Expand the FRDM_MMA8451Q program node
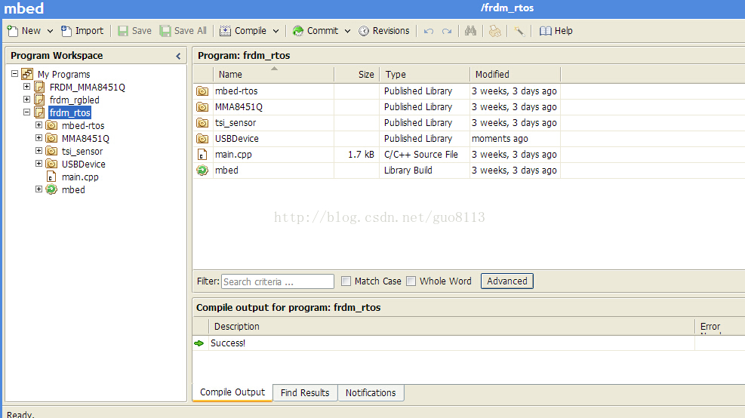 [x=26, y=87]
